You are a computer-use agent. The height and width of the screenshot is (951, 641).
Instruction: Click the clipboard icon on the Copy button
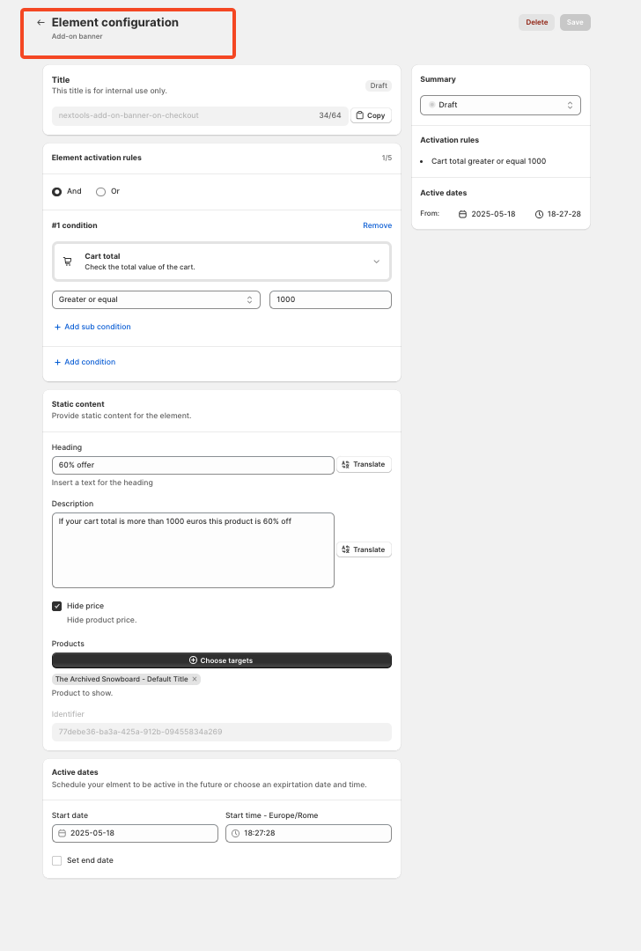(359, 115)
